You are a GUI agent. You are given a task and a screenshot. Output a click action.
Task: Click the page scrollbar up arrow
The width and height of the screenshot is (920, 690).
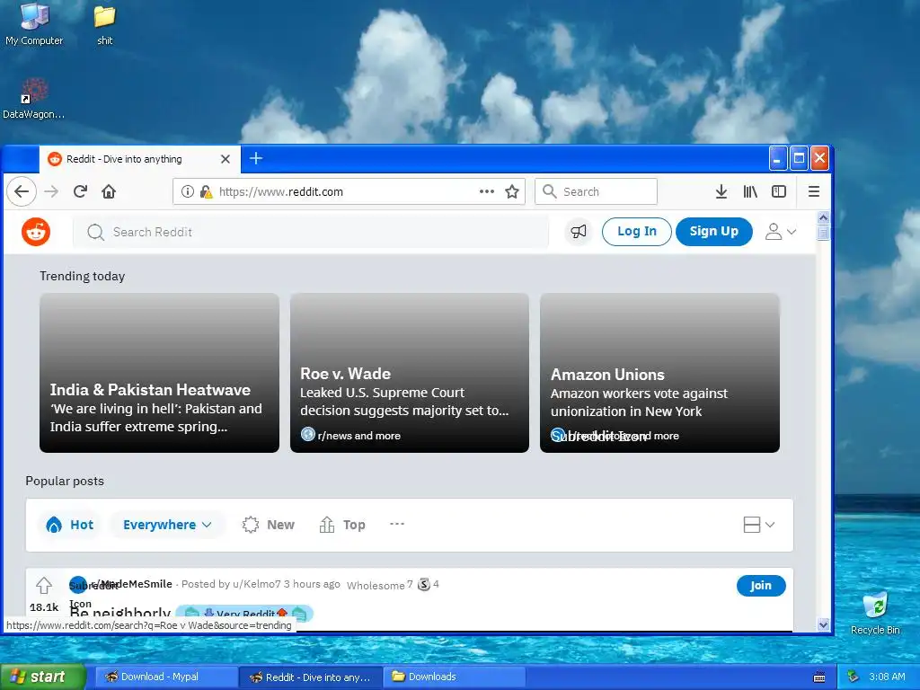tap(823, 217)
